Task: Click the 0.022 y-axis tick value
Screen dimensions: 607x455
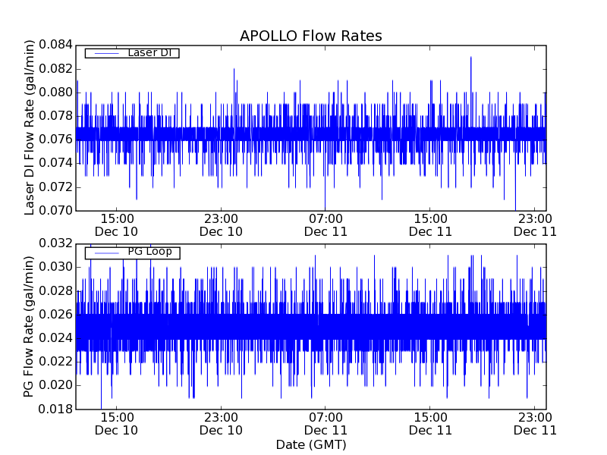Action: (x=55, y=362)
